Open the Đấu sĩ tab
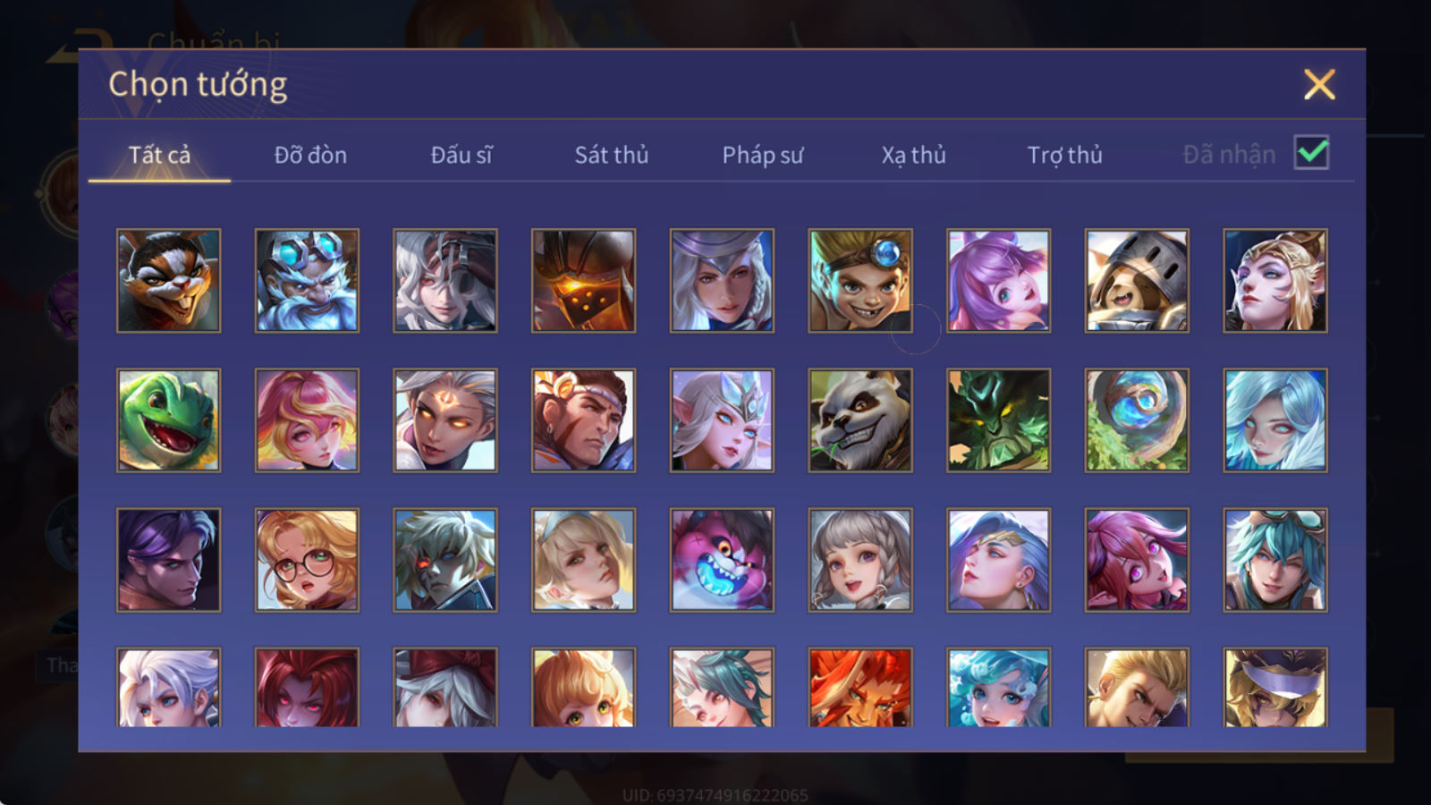This screenshot has width=1431, height=805. click(461, 155)
